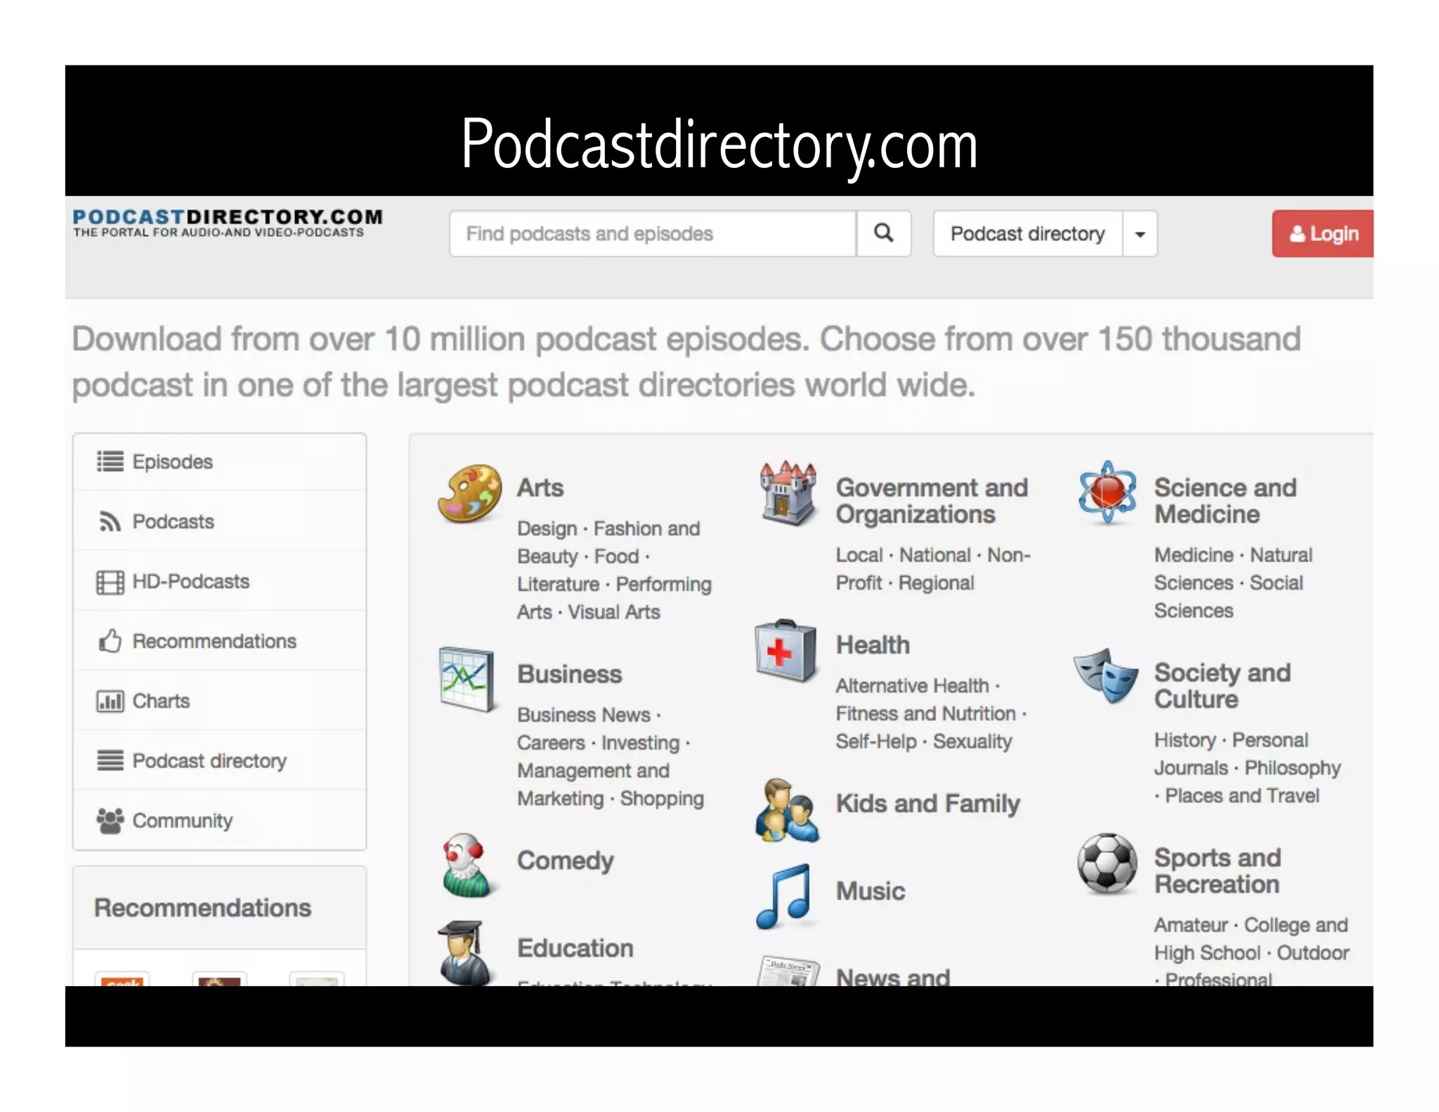Select HD-Podcasts in the sidebar
The width and height of the screenshot is (1439, 1112).
[190, 581]
